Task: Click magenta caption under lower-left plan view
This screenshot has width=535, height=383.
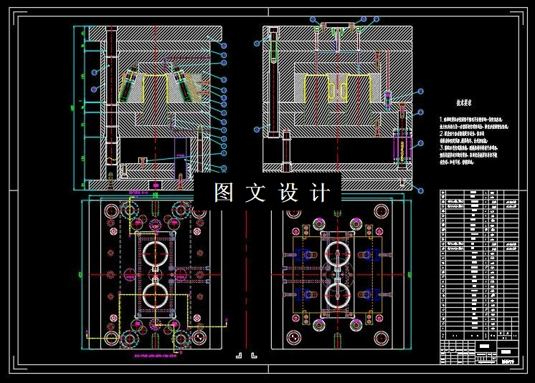Action: 155,356
